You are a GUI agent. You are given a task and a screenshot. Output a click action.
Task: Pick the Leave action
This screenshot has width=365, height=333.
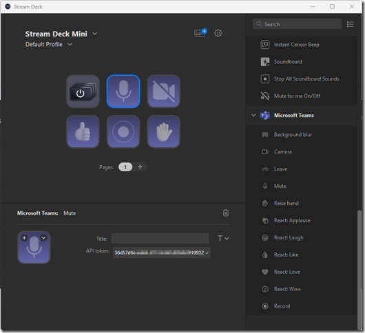click(301, 169)
